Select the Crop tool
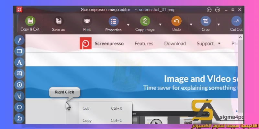This screenshot has width=259, height=129. pos(206,24)
